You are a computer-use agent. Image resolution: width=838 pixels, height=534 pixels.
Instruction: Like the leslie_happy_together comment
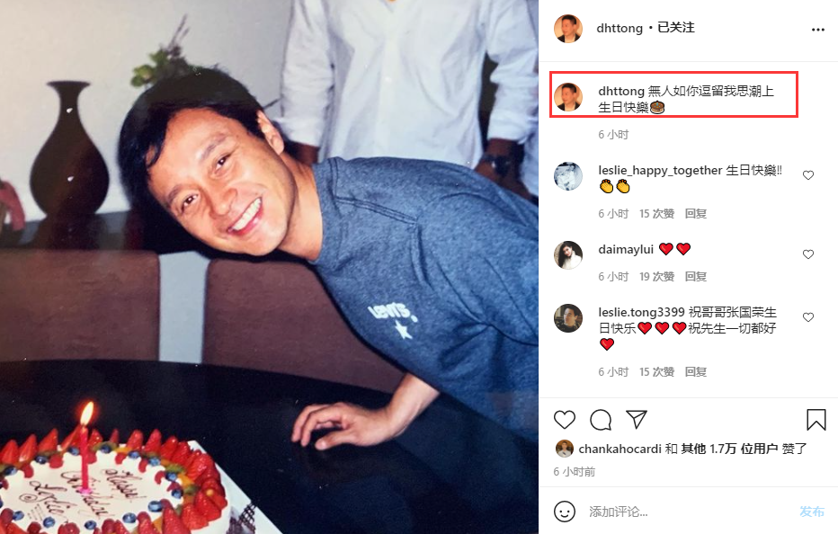pos(808,175)
